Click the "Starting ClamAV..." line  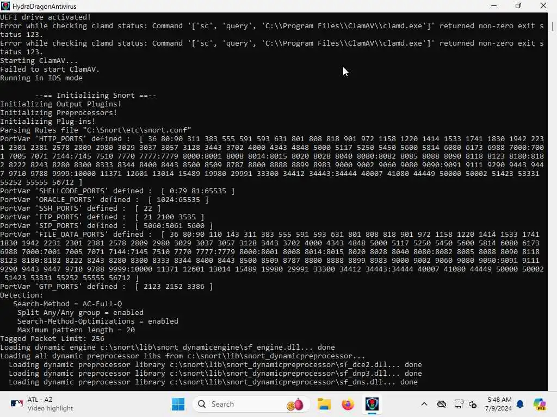tap(39, 61)
